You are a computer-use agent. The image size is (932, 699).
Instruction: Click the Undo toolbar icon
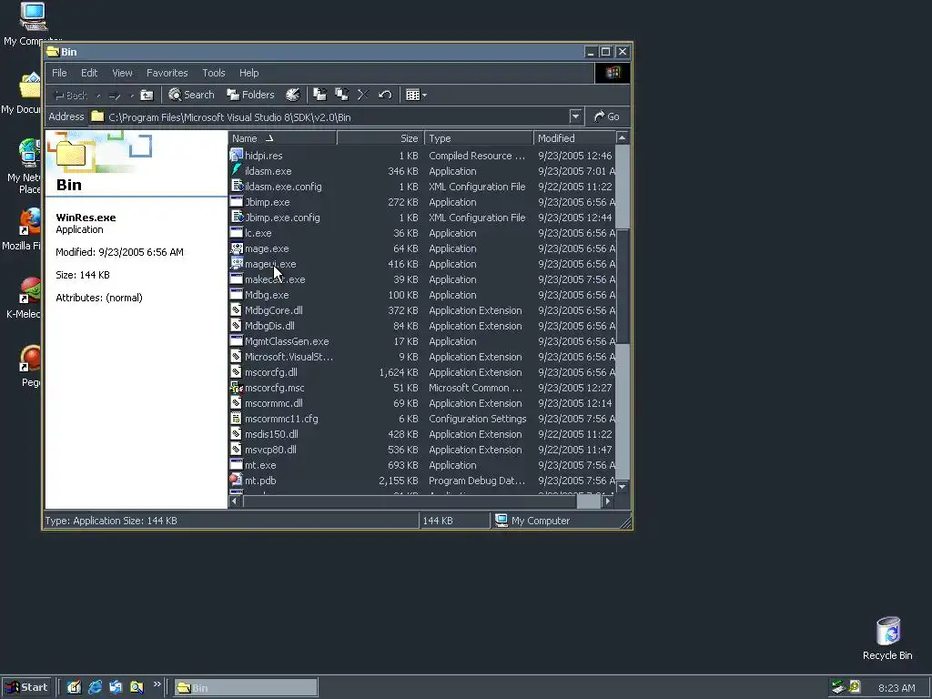pyautogui.click(x=385, y=95)
